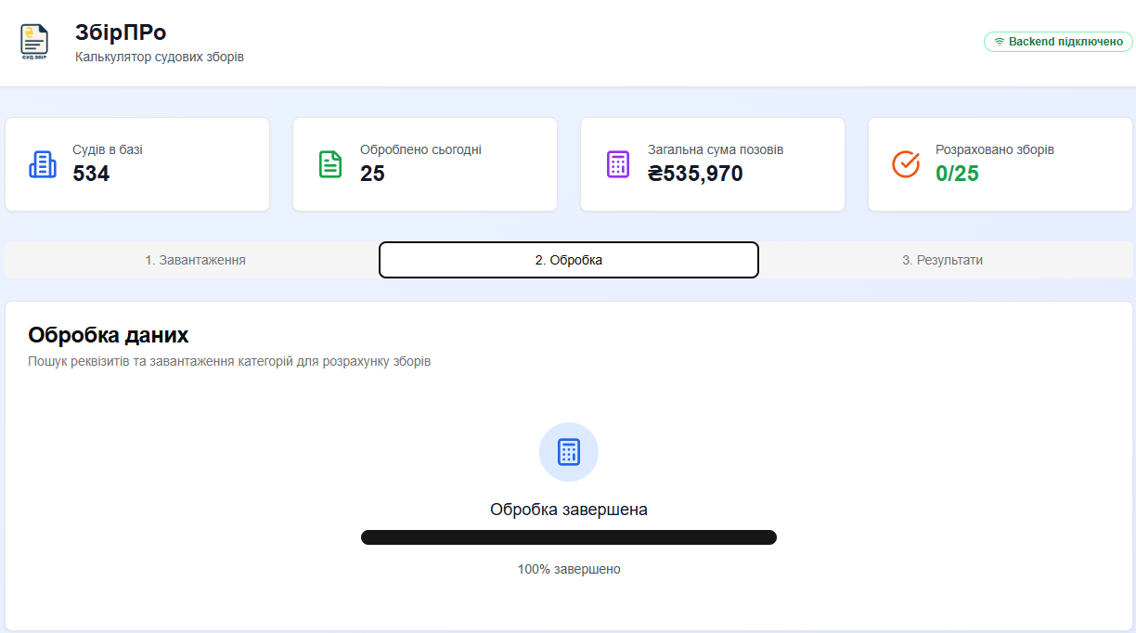This screenshot has height=633, width=1136.
Task: Click the Розраховано зборів 0/25 value
Action: (957, 174)
